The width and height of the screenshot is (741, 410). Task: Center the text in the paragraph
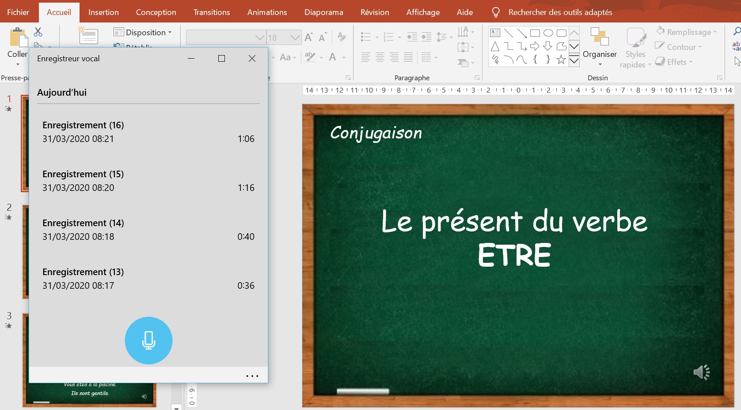tap(380, 57)
